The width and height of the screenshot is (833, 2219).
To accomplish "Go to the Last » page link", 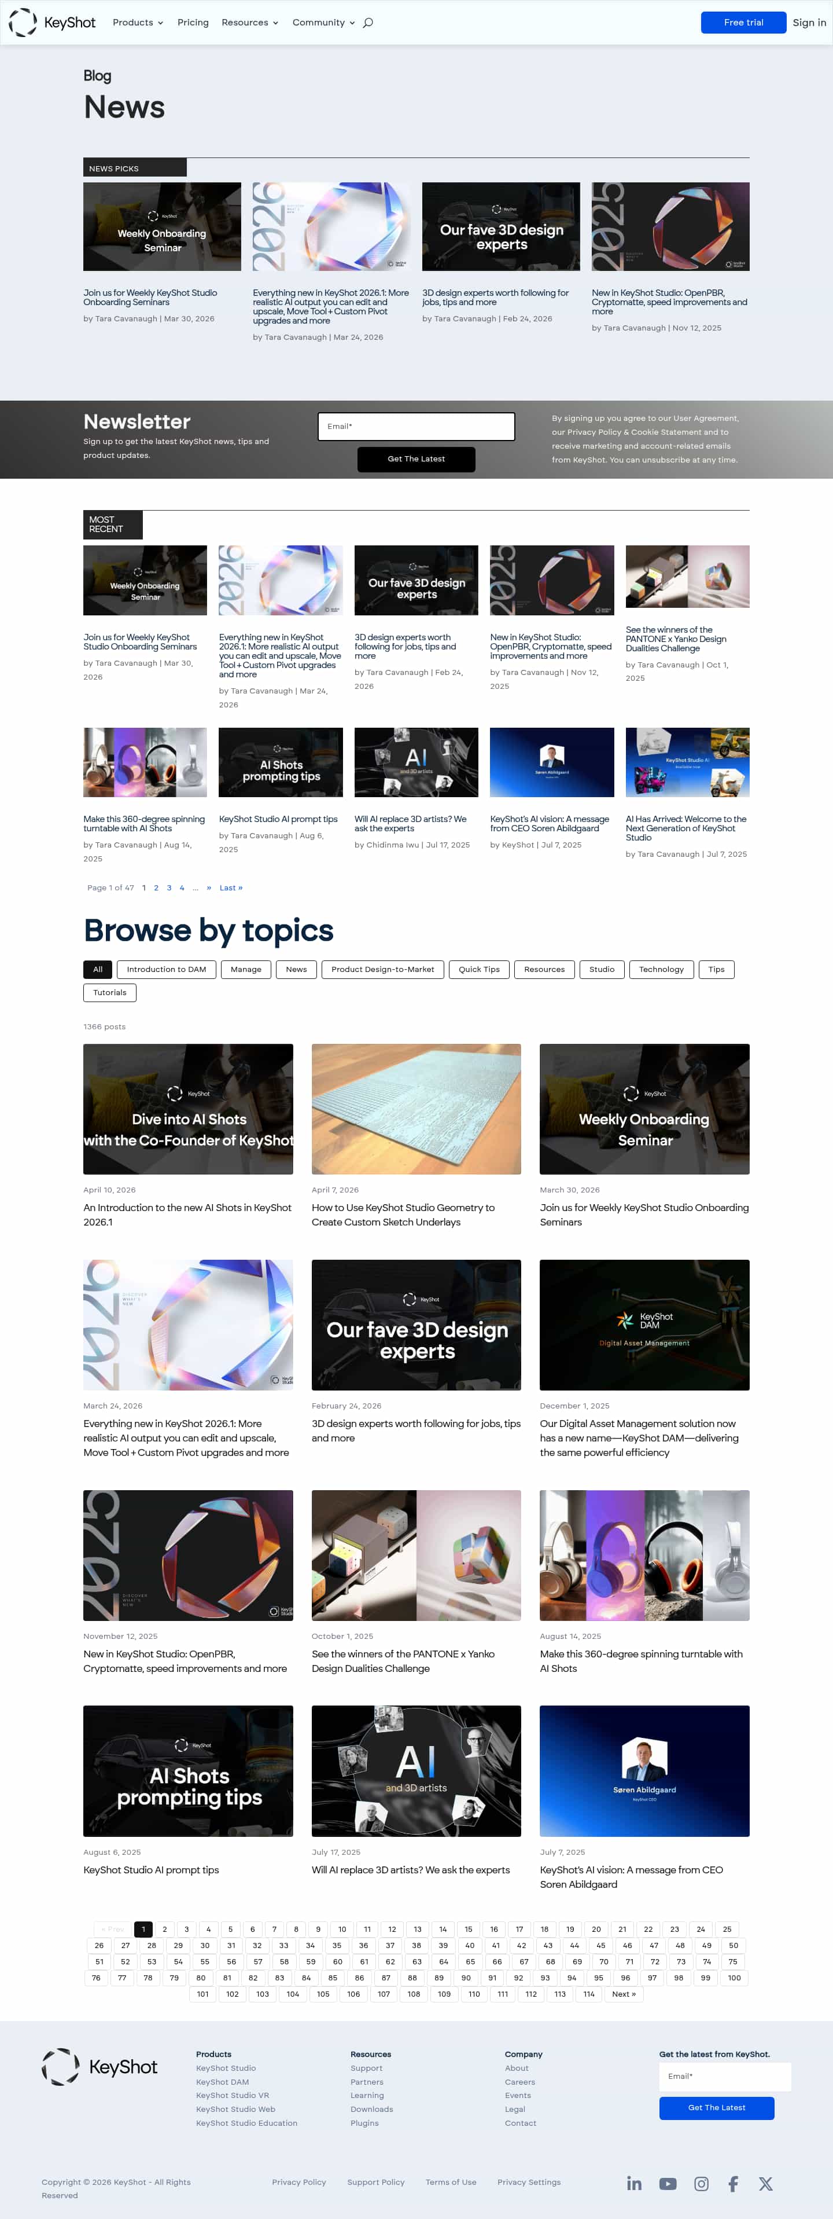I will click(231, 887).
